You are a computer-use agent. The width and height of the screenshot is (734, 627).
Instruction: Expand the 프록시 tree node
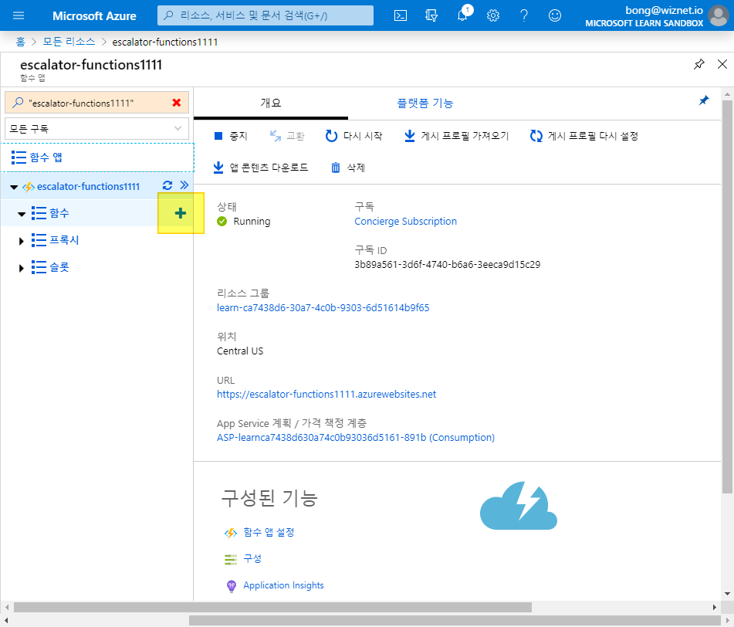[x=21, y=241]
